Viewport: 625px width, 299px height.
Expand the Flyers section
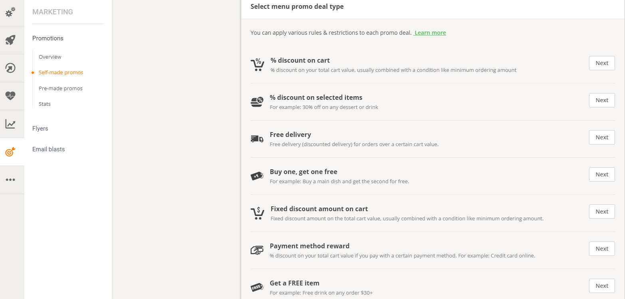[x=40, y=129]
